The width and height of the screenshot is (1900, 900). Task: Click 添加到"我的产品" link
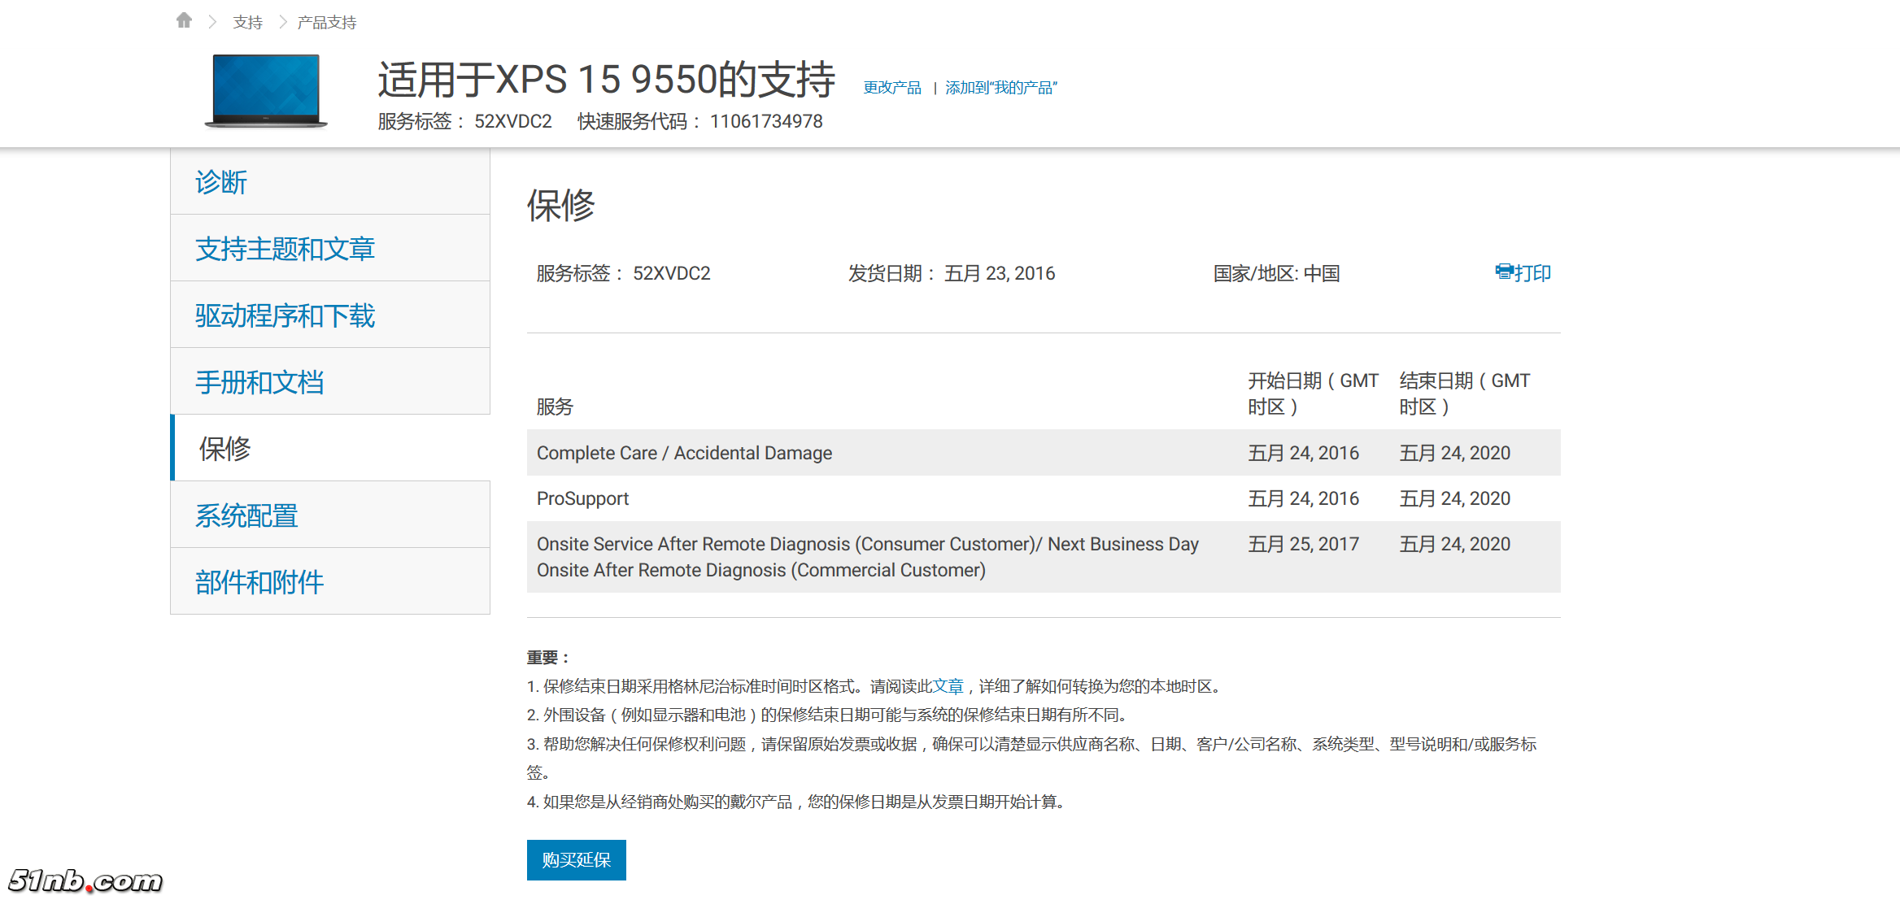[1000, 88]
